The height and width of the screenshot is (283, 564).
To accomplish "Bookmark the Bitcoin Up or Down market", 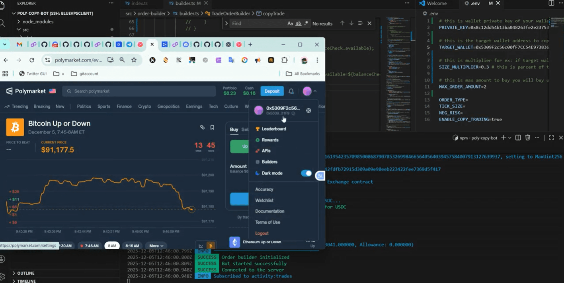I will point(212,127).
